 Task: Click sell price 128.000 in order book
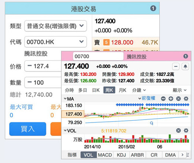122,42
